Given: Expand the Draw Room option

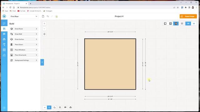Looking at the screenshot, I should (x=24, y=29).
